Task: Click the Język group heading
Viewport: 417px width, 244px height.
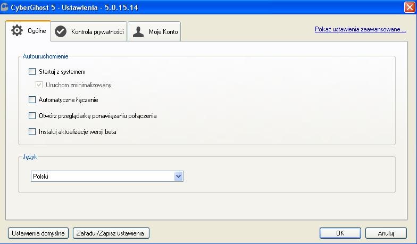Action: (x=30, y=157)
